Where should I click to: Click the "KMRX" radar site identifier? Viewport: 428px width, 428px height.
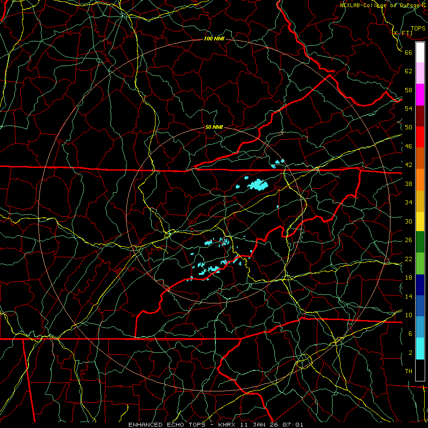[228, 425]
